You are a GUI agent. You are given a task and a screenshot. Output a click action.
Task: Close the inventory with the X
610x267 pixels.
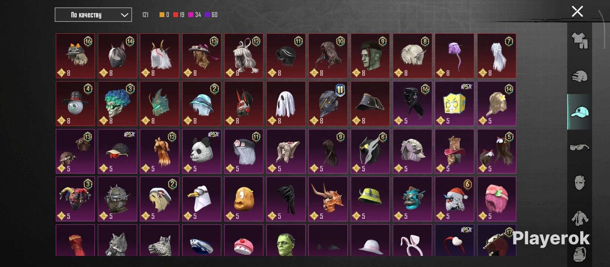pyautogui.click(x=577, y=11)
